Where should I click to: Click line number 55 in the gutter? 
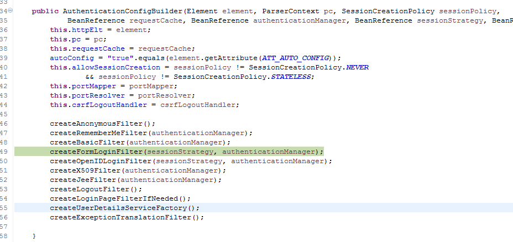point(4,208)
